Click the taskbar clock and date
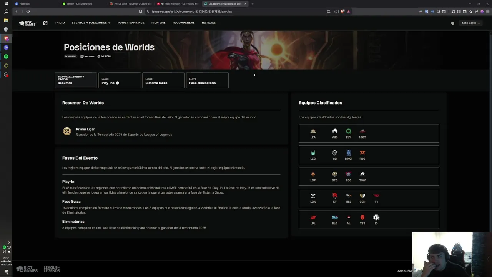 (x=6, y=261)
